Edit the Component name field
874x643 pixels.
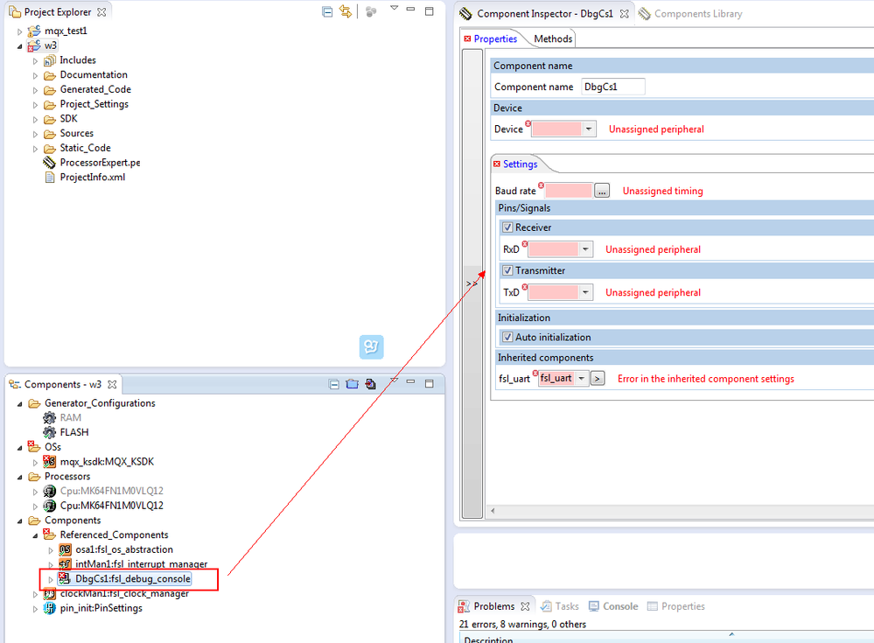pos(612,87)
